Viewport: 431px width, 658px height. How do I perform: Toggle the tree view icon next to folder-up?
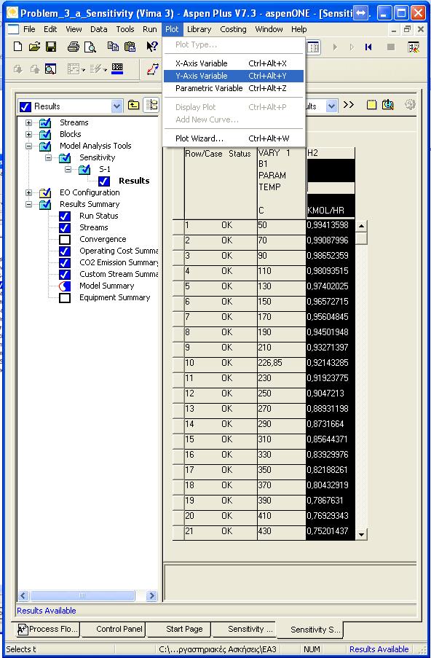(x=151, y=105)
